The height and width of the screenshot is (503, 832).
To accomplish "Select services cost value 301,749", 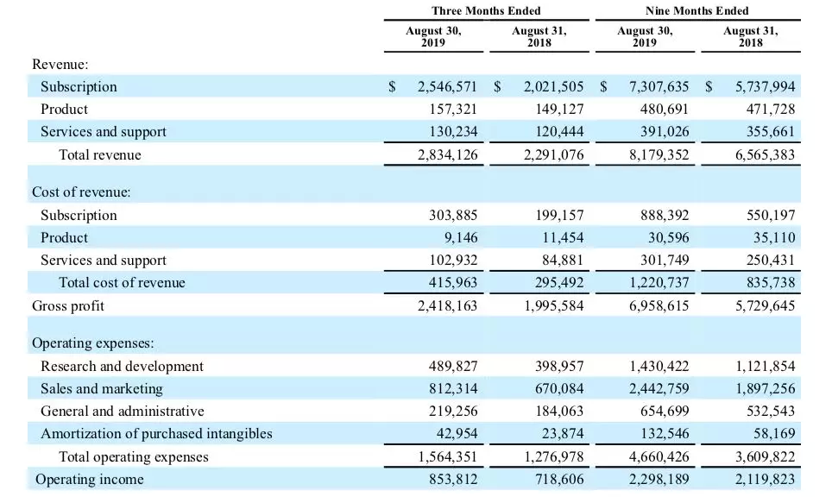I will (x=665, y=261).
